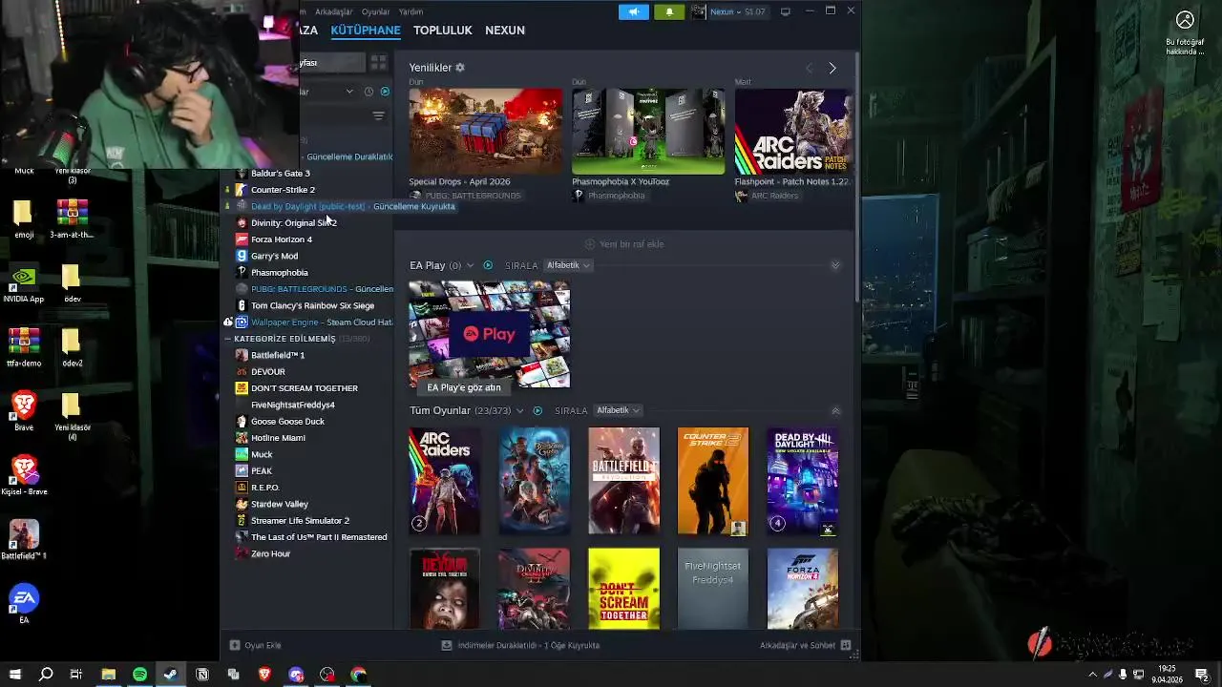Open Tüm Oyunlar shelf dropdown
The height and width of the screenshot is (687, 1222).
click(519, 410)
